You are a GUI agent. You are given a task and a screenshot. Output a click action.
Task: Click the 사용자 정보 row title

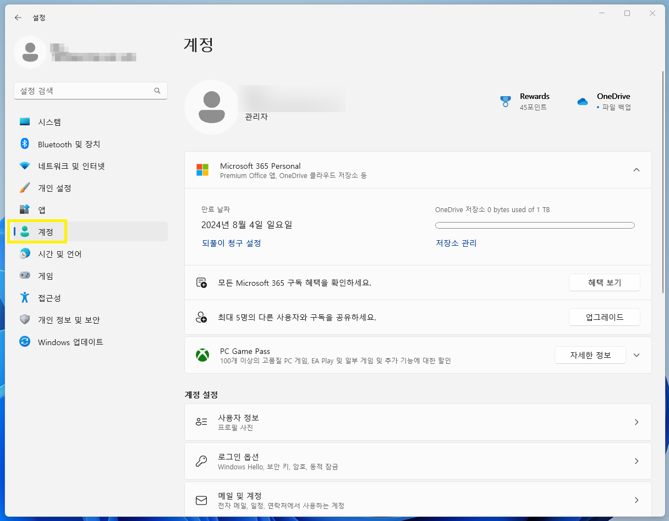pos(238,418)
